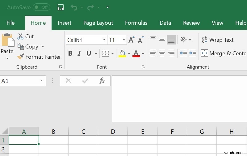Viewport: 247px width, 156px height.
Task: Select the Home ribbon tab
Action: (x=38, y=23)
